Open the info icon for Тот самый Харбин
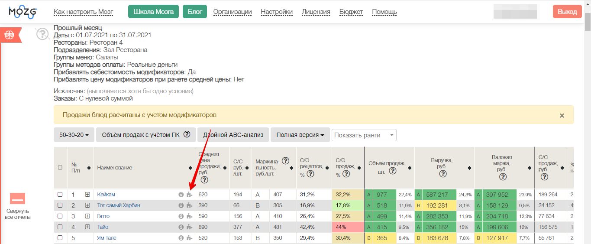 pyautogui.click(x=181, y=205)
